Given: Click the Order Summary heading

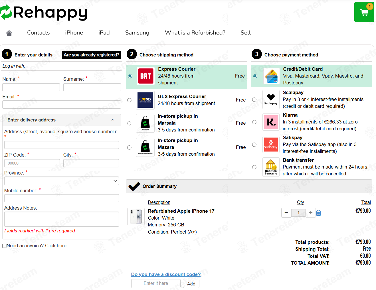Looking at the screenshot, I should (159, 186).
